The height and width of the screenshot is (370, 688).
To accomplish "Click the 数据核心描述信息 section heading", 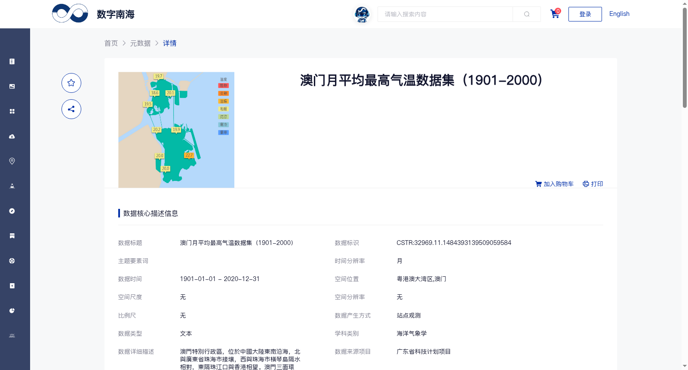I will click(150, 213).
